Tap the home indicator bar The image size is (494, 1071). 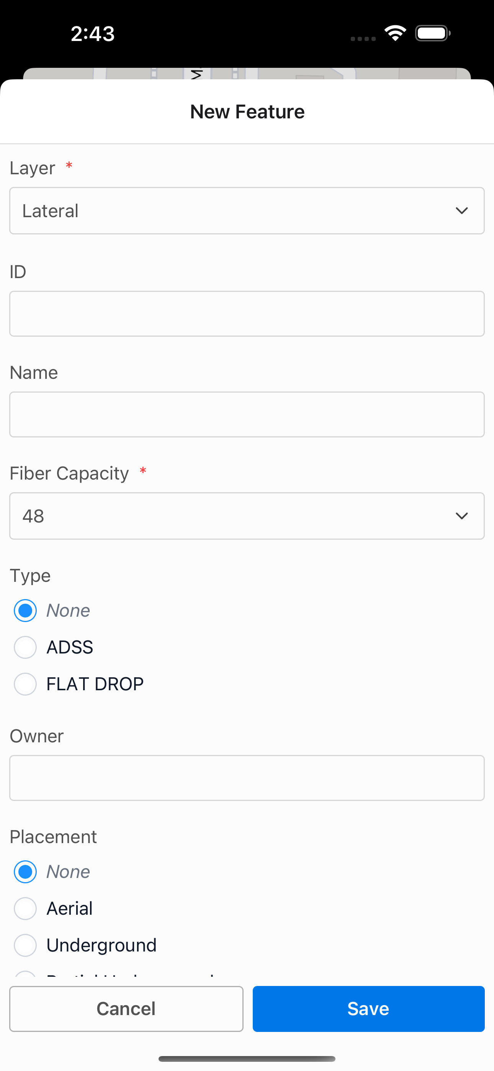click(x=247, y=1058)
